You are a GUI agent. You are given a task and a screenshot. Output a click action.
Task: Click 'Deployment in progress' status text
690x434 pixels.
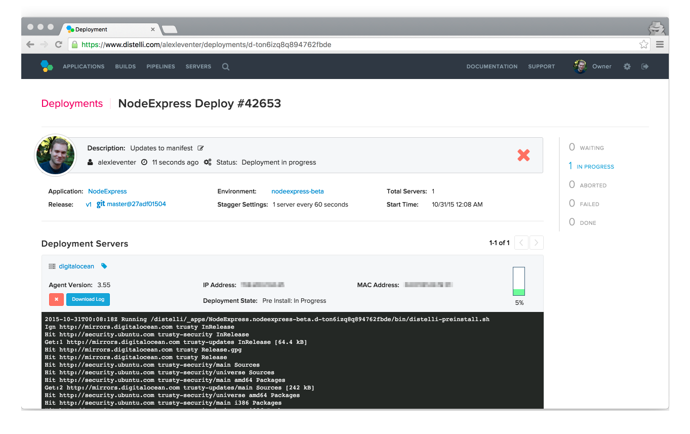[x=279, y=162]
